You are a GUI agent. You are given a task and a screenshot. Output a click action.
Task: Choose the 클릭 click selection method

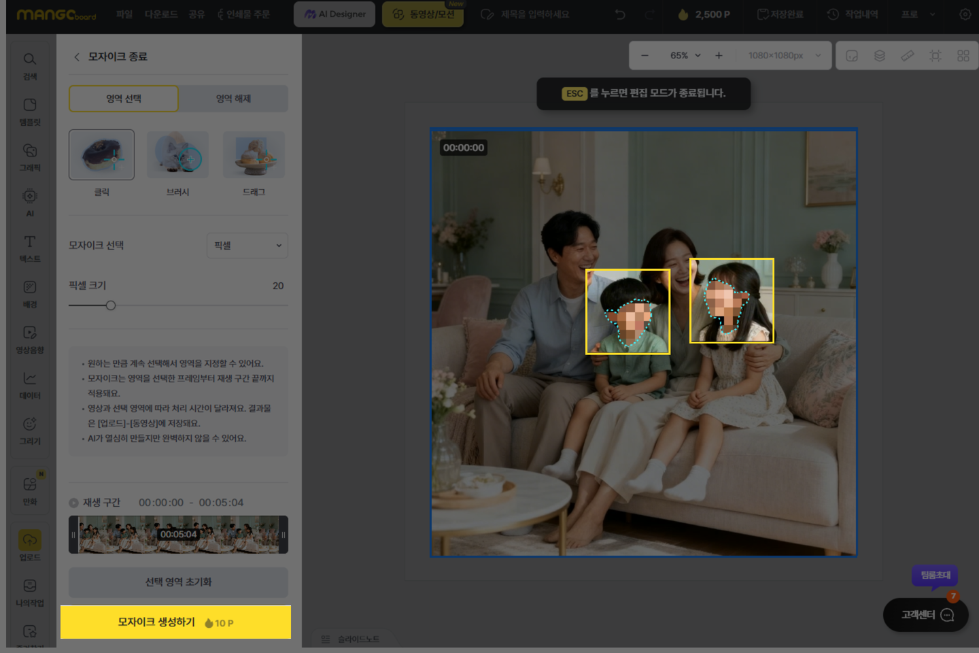101,155
